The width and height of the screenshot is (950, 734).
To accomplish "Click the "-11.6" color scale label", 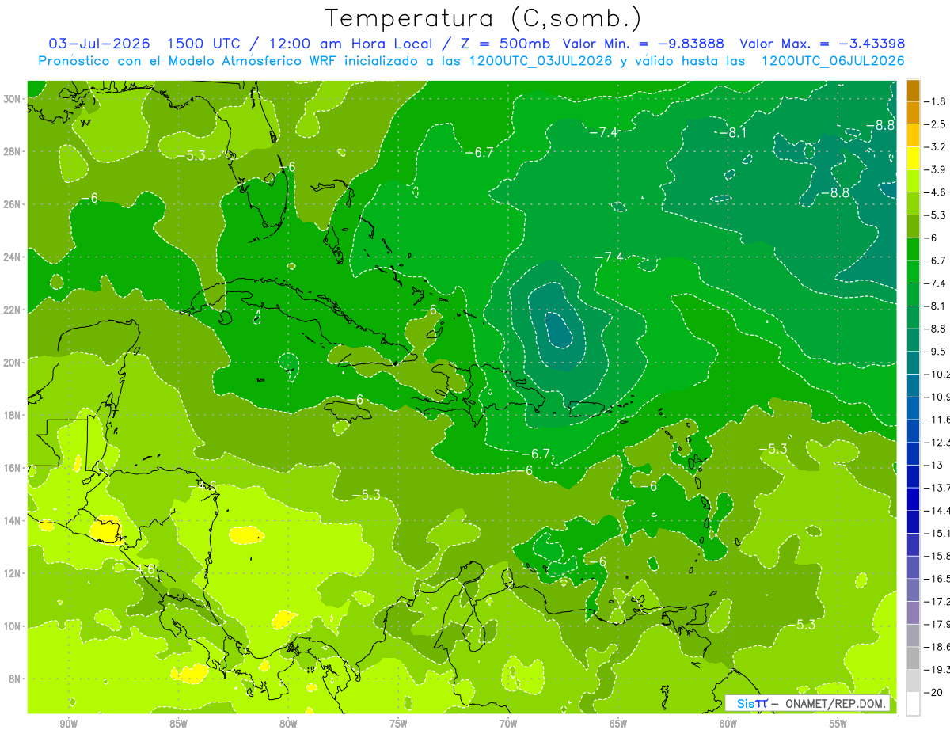I will pos(937,420).
